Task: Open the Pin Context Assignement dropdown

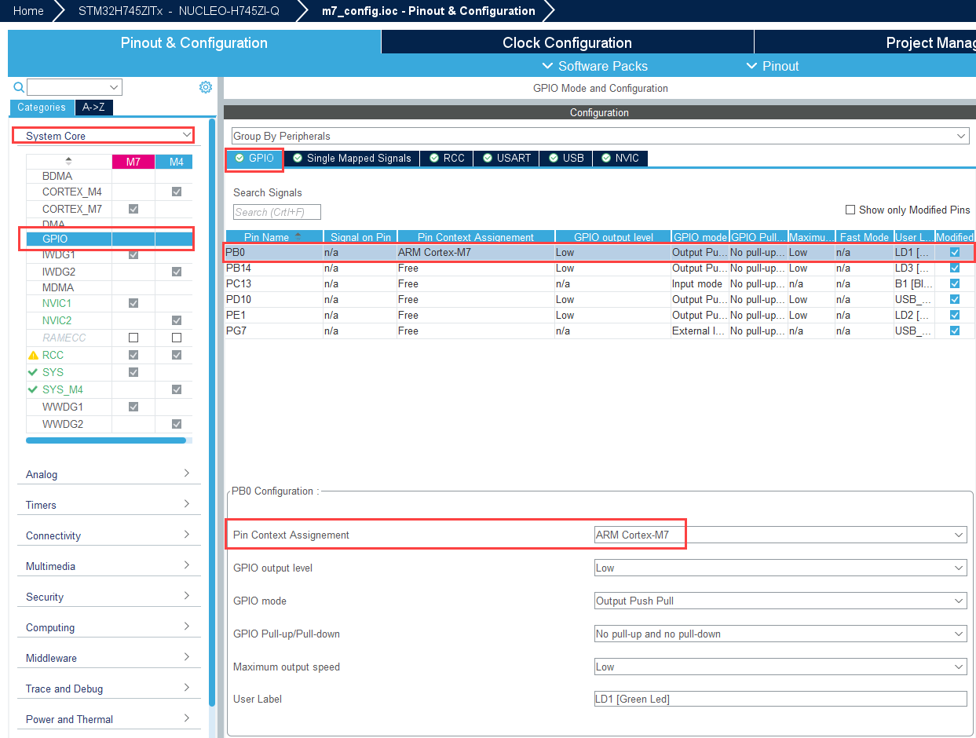Action: coord(780,535)
